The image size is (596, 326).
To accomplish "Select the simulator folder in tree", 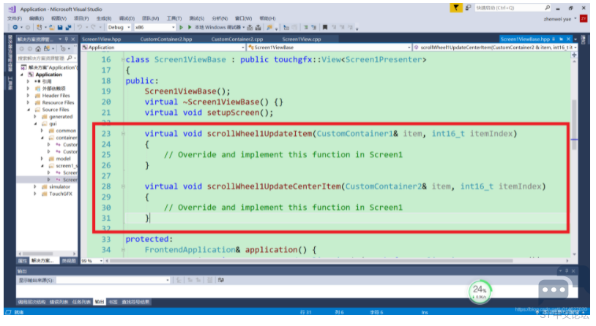I will coord(60,187).
